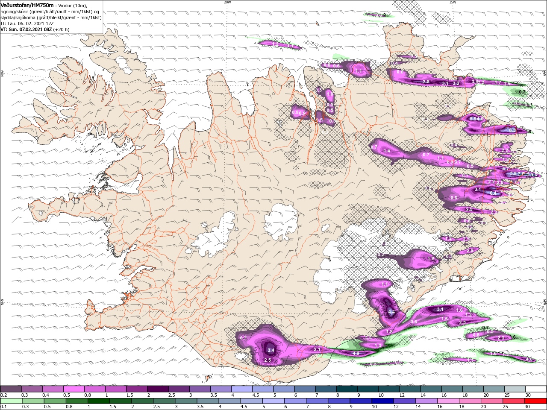Click the bright pink 0.5 snow legend swatch
This screenshot has width=547, height=410.
[74, 389]
